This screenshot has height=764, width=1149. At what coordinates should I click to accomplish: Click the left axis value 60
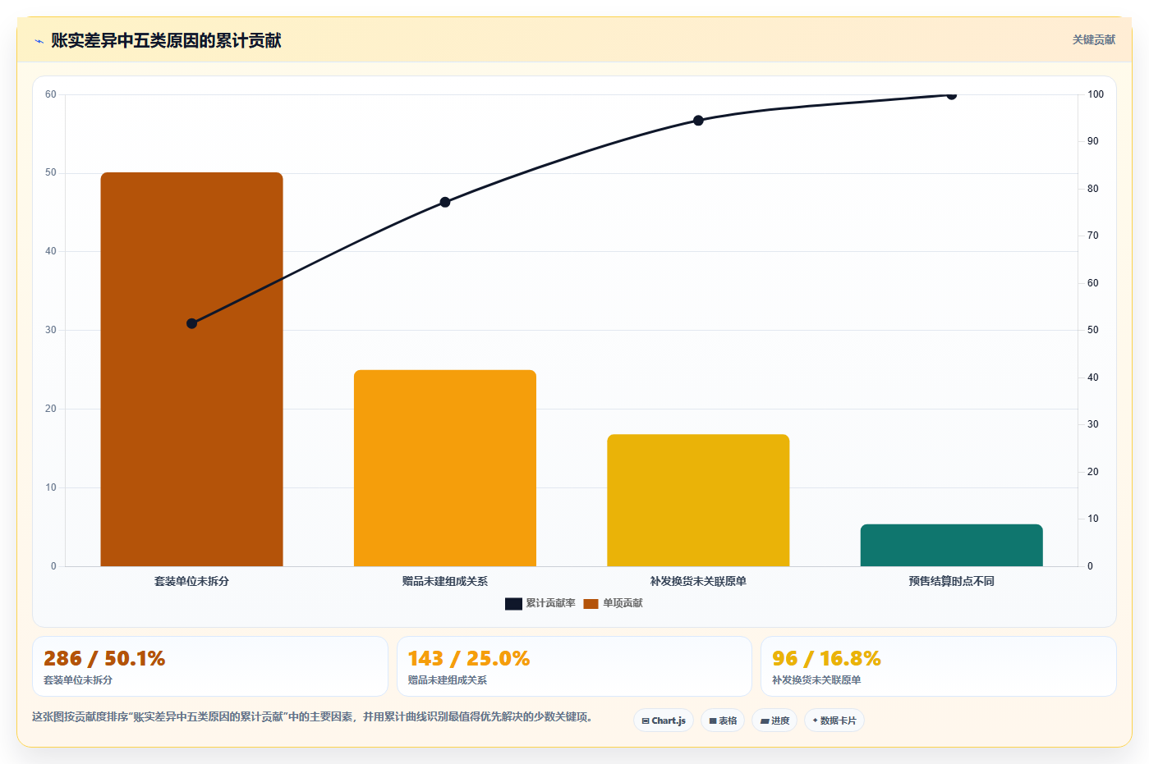(51, 94)
